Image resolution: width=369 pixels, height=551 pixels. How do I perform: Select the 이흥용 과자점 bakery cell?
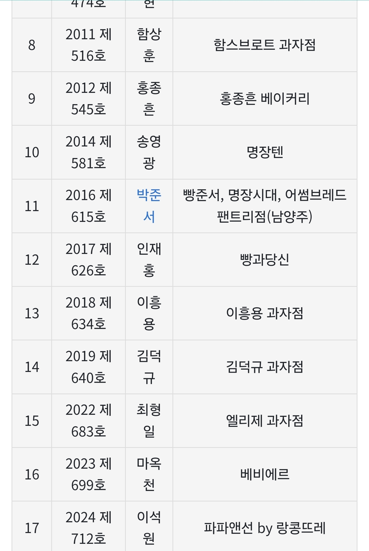(x=265, y=313)
